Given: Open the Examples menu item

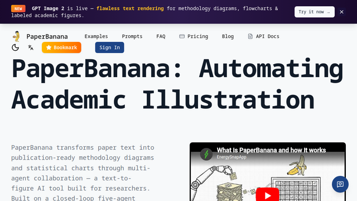Looking at the screenshot, I should pos(96,36).
